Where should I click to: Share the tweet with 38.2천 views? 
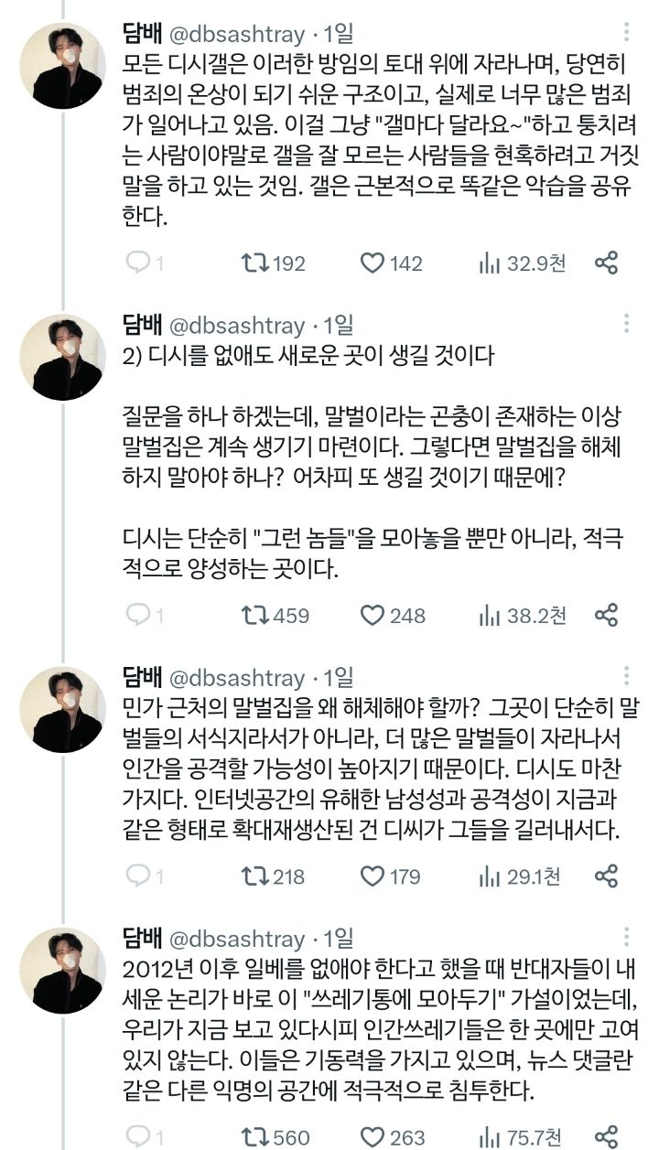[x=606, y=616]
